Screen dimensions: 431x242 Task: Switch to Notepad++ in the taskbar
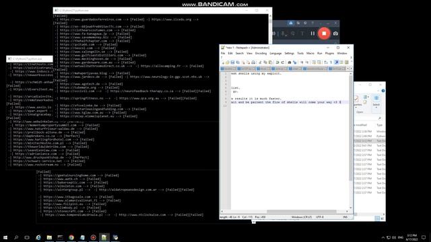[104, 237]
